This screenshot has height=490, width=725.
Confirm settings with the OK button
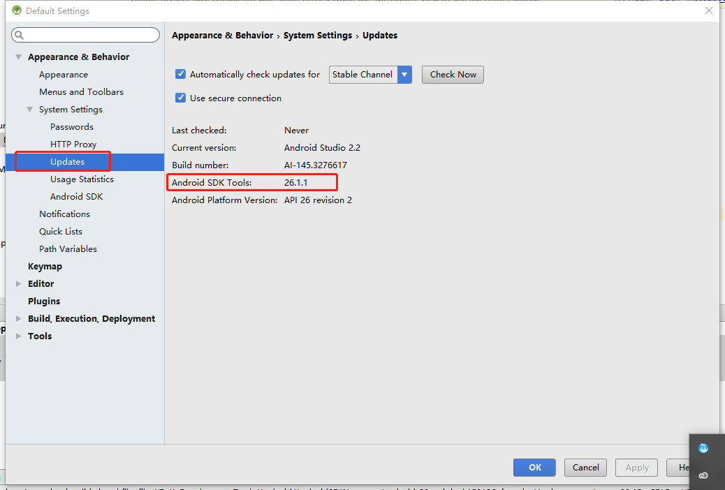(534, 468)
